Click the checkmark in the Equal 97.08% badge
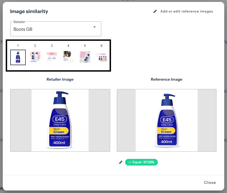The image size is (227, 193). pos(130,162)
